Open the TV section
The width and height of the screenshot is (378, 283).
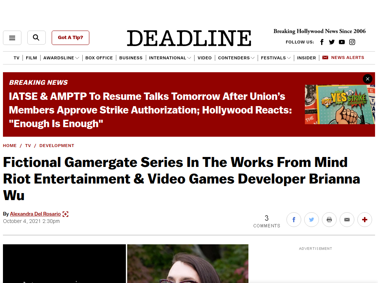click(16, 58)
